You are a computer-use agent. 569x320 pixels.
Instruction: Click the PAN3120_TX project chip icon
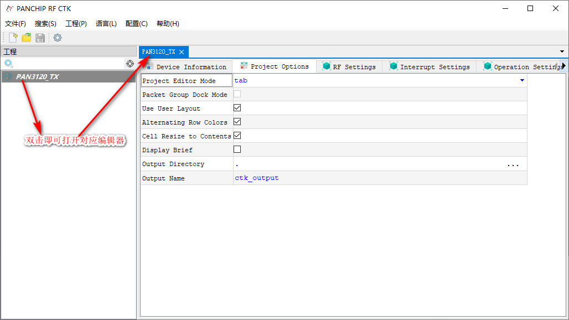point(8,77)
